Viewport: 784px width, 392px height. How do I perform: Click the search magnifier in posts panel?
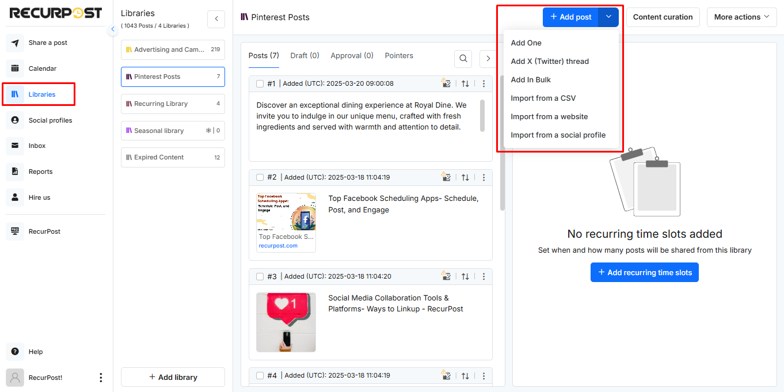(463, 58)
